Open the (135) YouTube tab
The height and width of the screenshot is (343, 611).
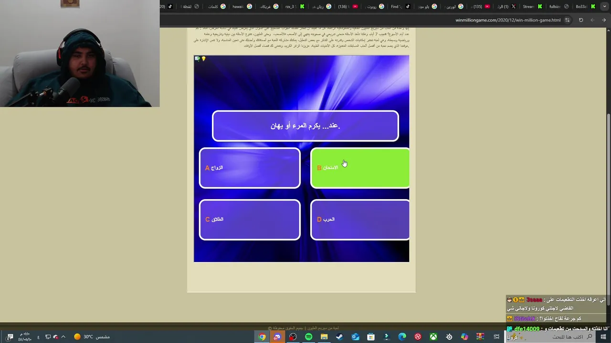(480, 7)
